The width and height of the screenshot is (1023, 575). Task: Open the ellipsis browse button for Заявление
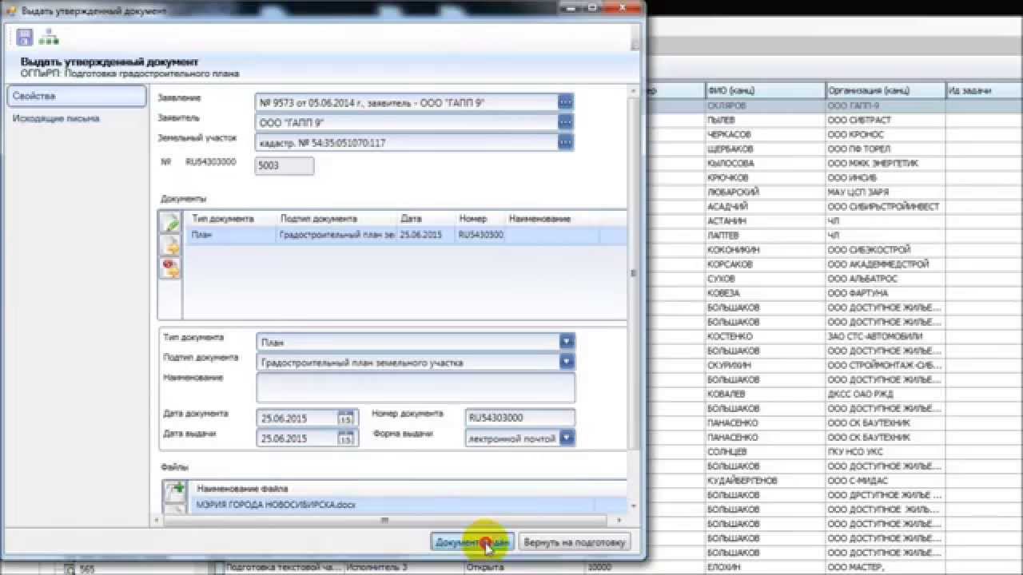pyautogui.click(x=565, y=102)
